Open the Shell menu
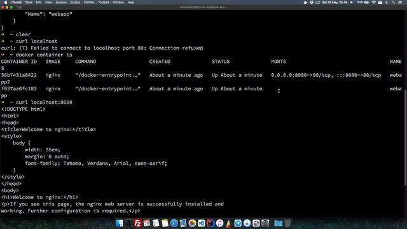407x229 pixels. 29,3
